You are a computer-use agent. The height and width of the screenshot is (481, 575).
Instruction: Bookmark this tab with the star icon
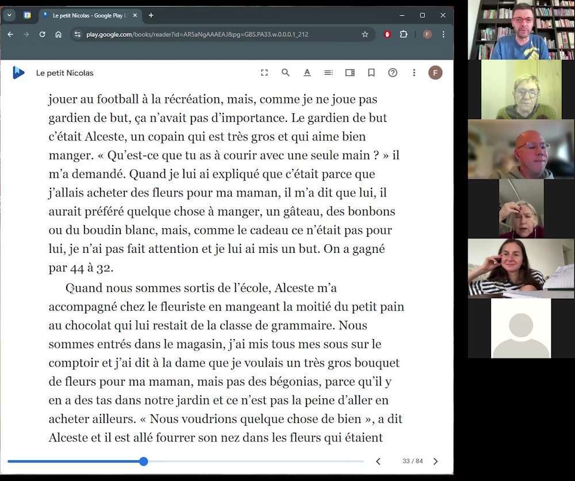[365, 34]
